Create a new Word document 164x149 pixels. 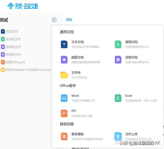tap(75, 96)
